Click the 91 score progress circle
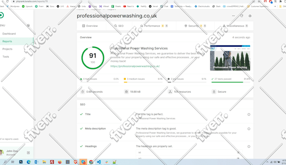Image resolution: width=286 pixels, height=165 pixels. pos(93,58)
